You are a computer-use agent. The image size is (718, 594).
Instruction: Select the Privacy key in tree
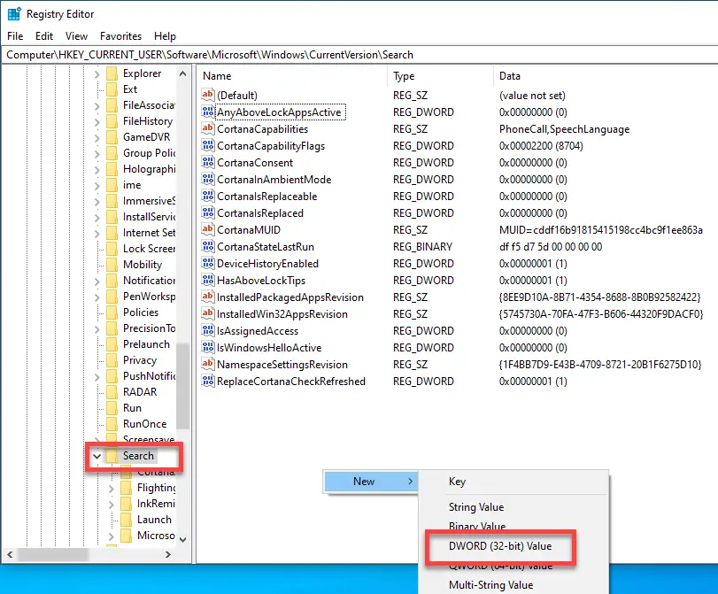(x=140, y=360)
